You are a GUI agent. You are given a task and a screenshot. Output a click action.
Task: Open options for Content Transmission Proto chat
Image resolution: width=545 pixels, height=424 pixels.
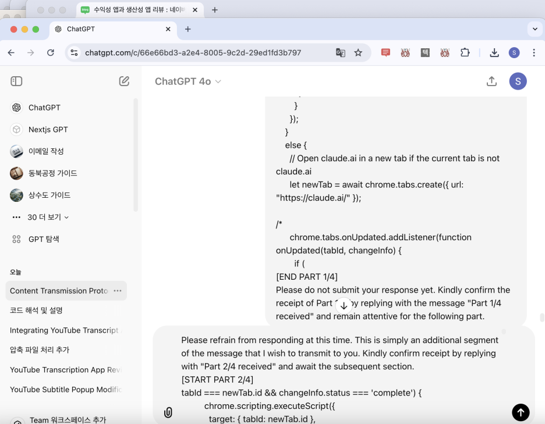coord(118,291)
